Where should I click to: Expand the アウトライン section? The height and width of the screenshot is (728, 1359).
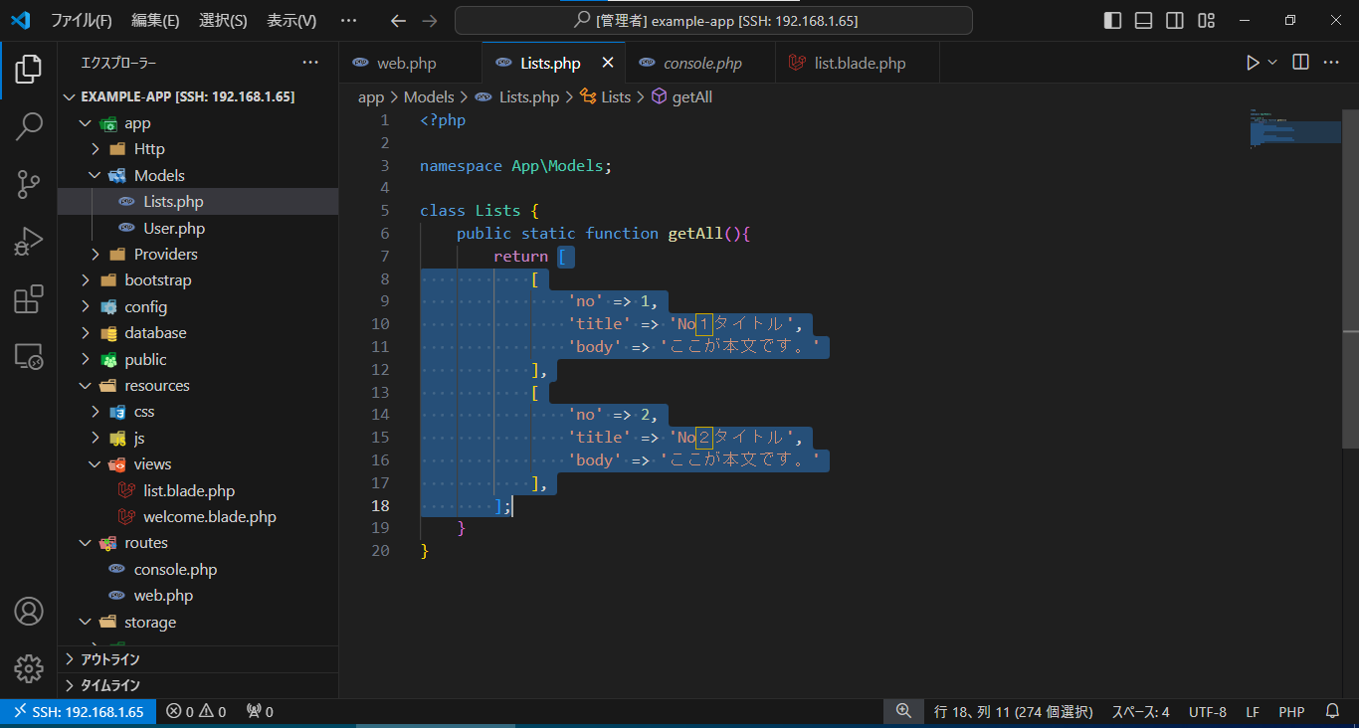pyautogui.click(x=198, y=659)
